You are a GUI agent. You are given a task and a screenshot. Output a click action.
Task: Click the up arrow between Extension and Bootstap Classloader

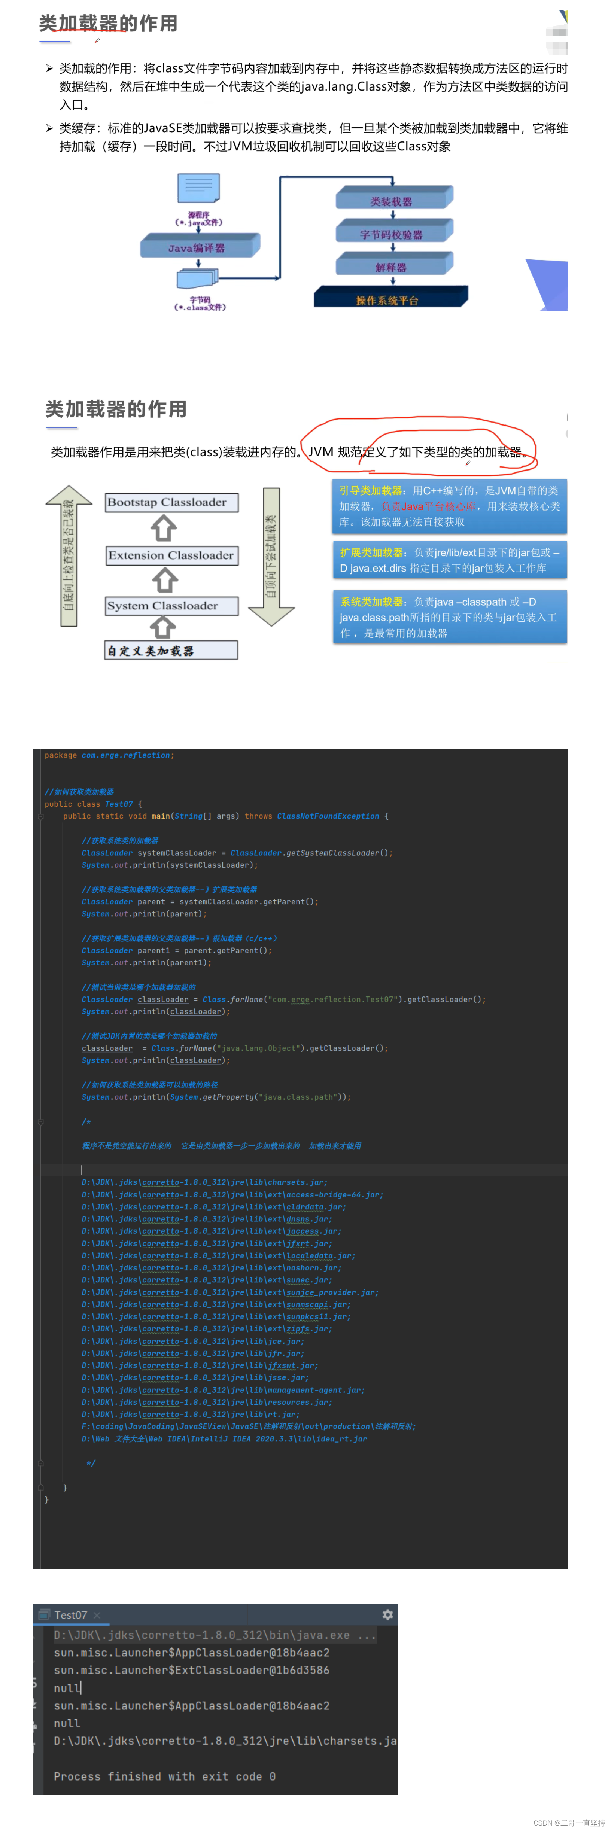(x=164, y=529)
